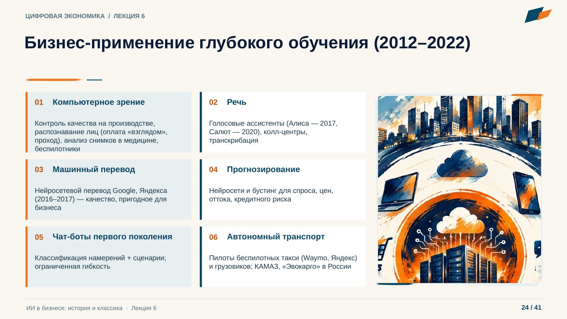Select the slide title about deep learning business use
Viewport: 567px width, 319px height.
(x=247, y=43)
